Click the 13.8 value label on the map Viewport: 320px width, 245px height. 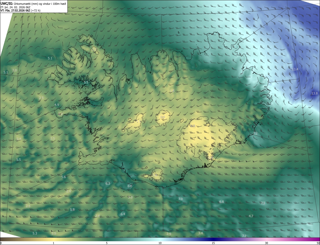[314, 93]
